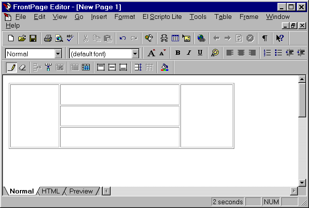Click Delete Cells table icon

pyautogui.click(x=60, y=67)
